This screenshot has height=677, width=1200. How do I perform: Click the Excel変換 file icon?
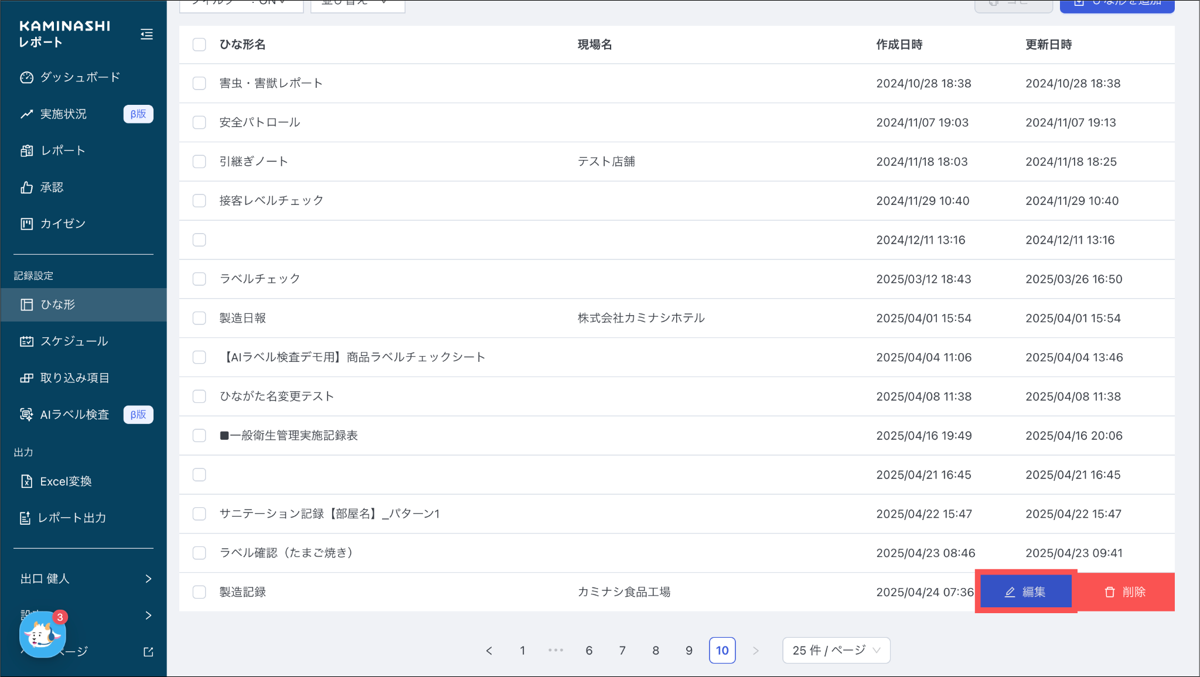[x=26, y=481]
